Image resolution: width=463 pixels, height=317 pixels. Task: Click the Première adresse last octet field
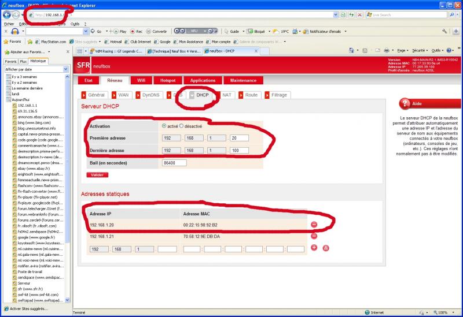pos(239,138)
